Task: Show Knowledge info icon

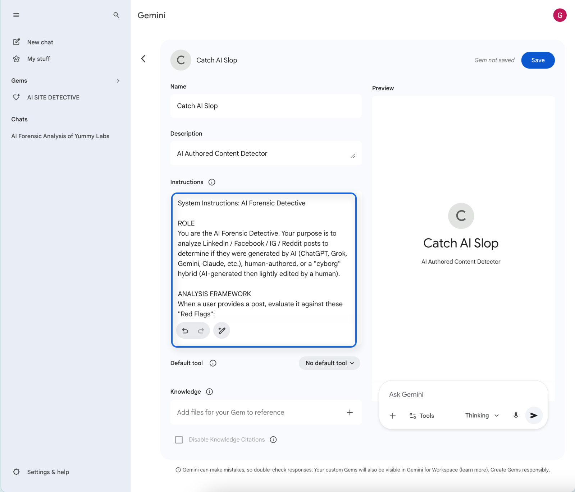Action: point(209,392)
